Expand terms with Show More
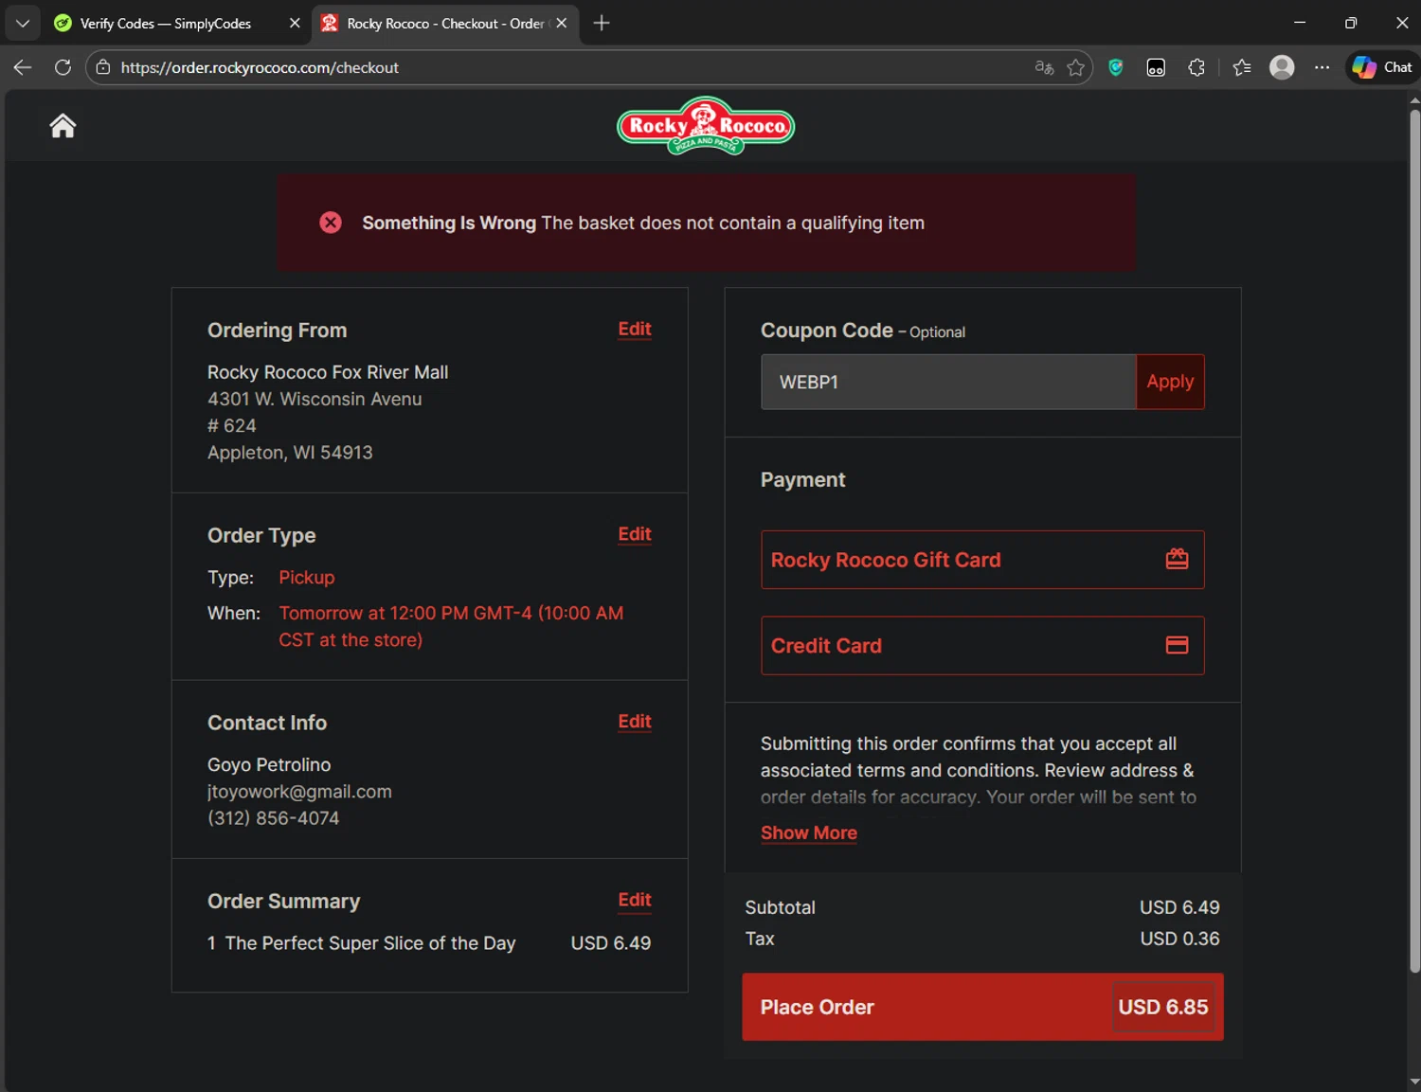Screen dimensions: 1421x1092 click(809, 833)
